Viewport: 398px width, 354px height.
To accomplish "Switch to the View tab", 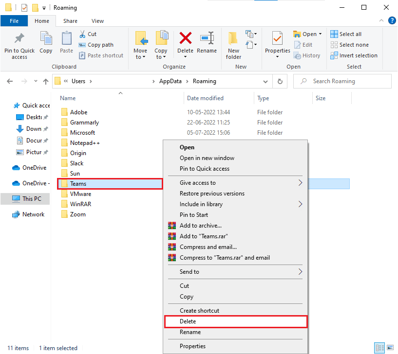I will pyautogui.click(x=97, y=21).
